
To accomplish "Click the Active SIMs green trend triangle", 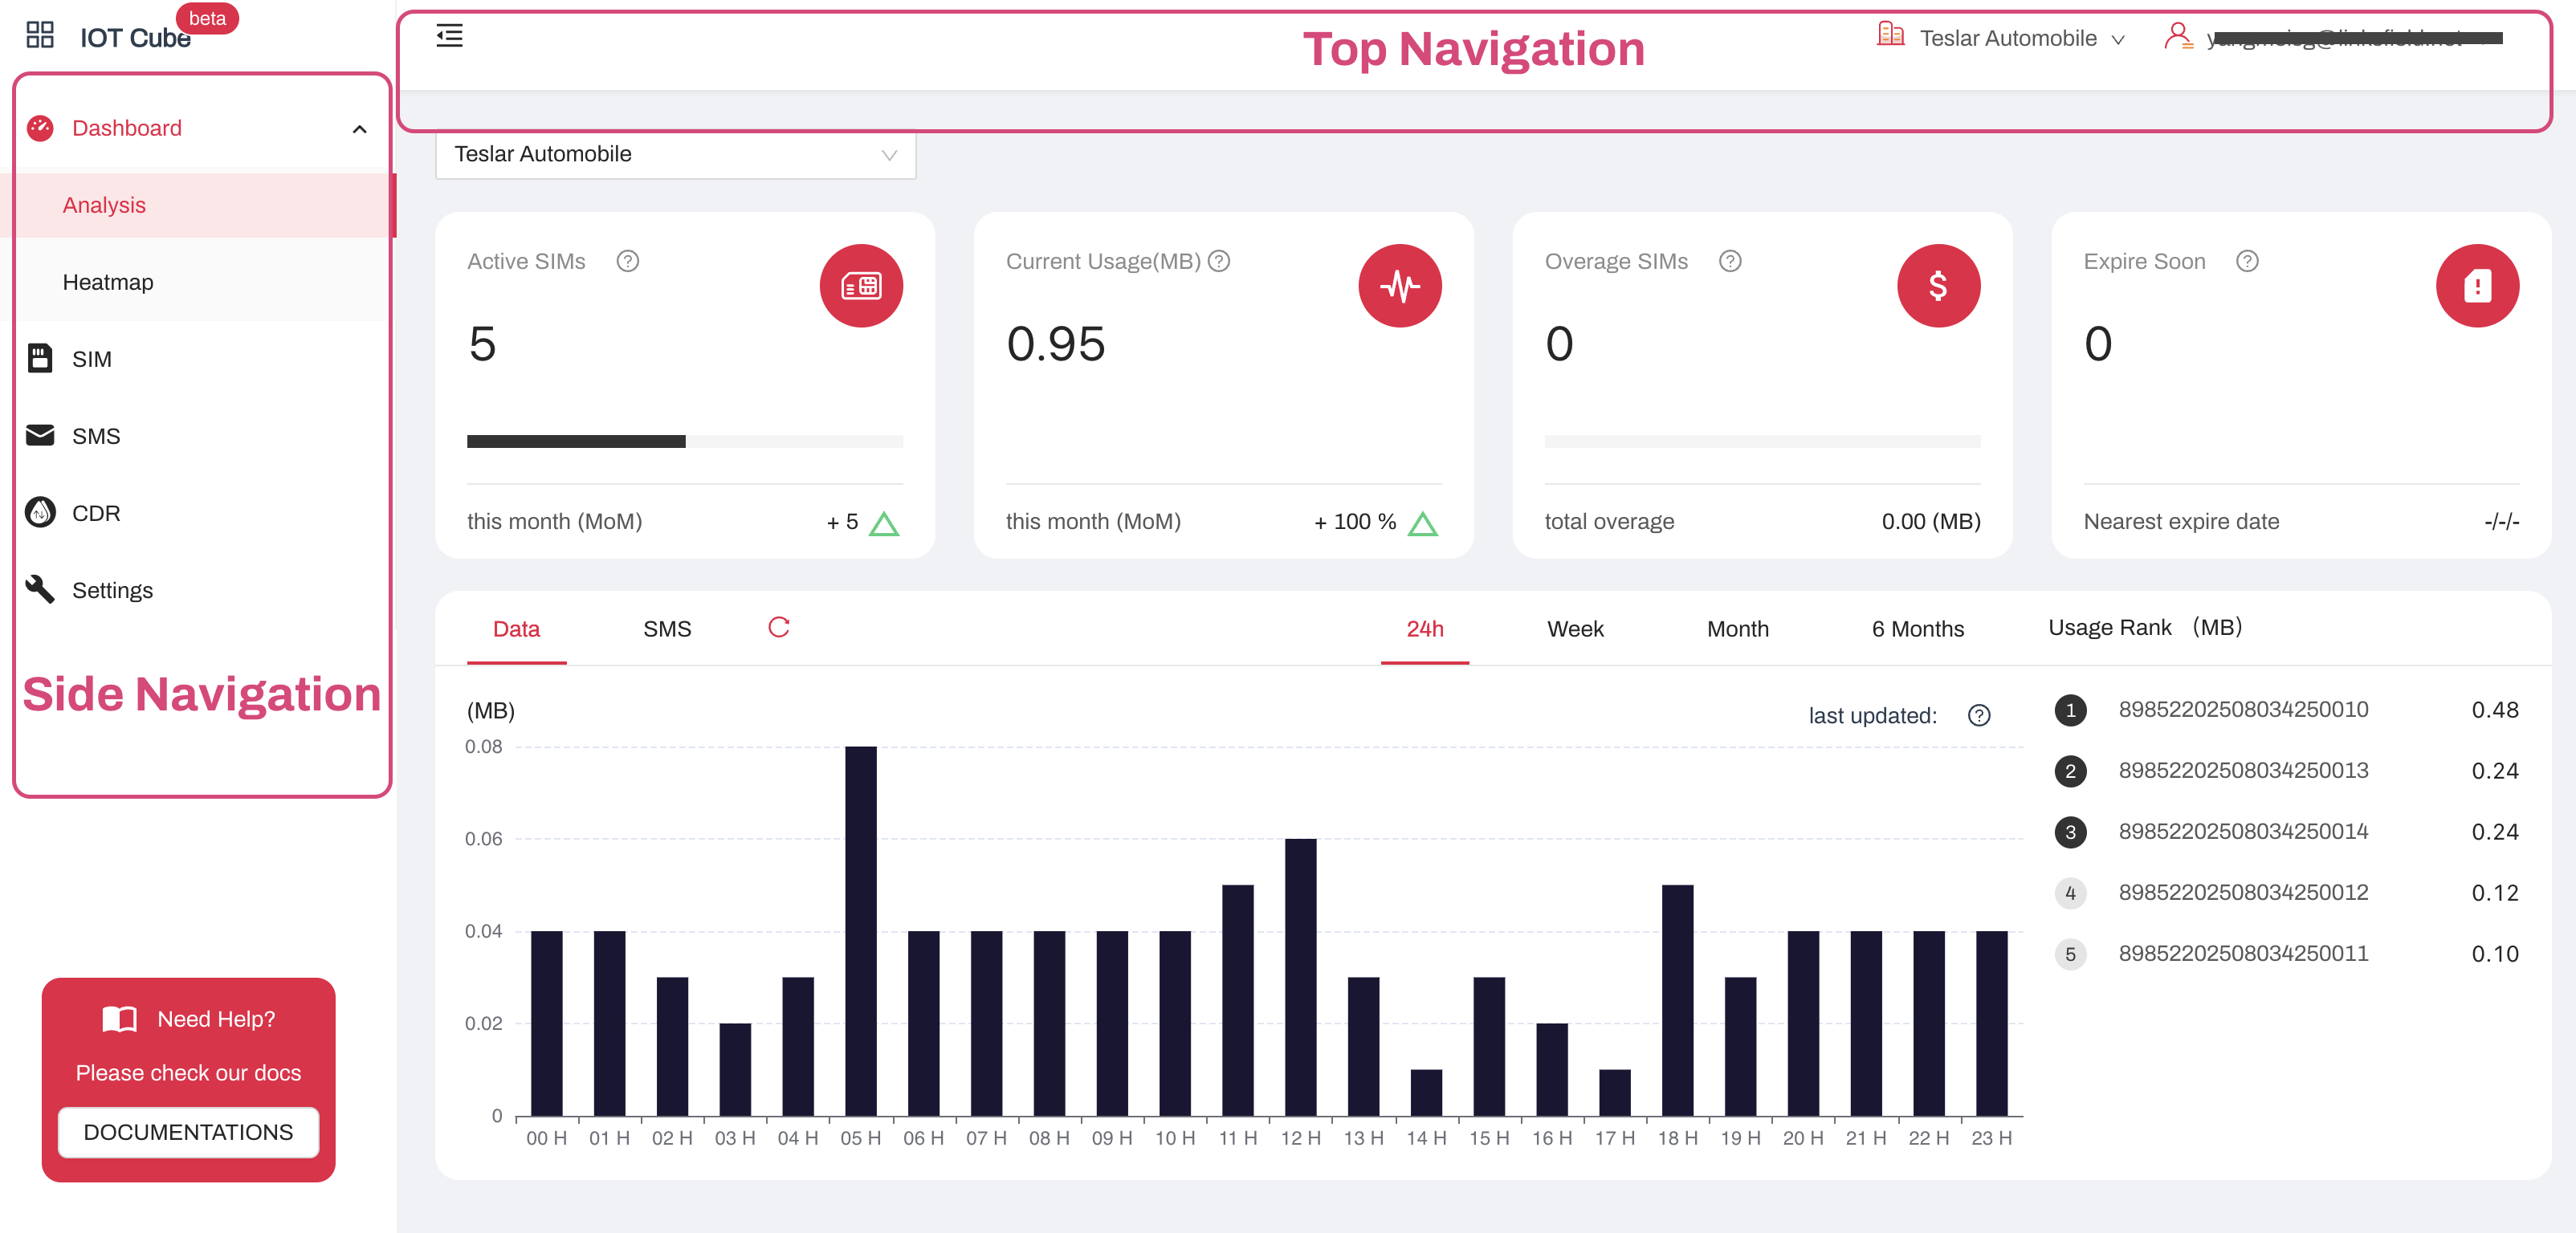I will 884,524.
